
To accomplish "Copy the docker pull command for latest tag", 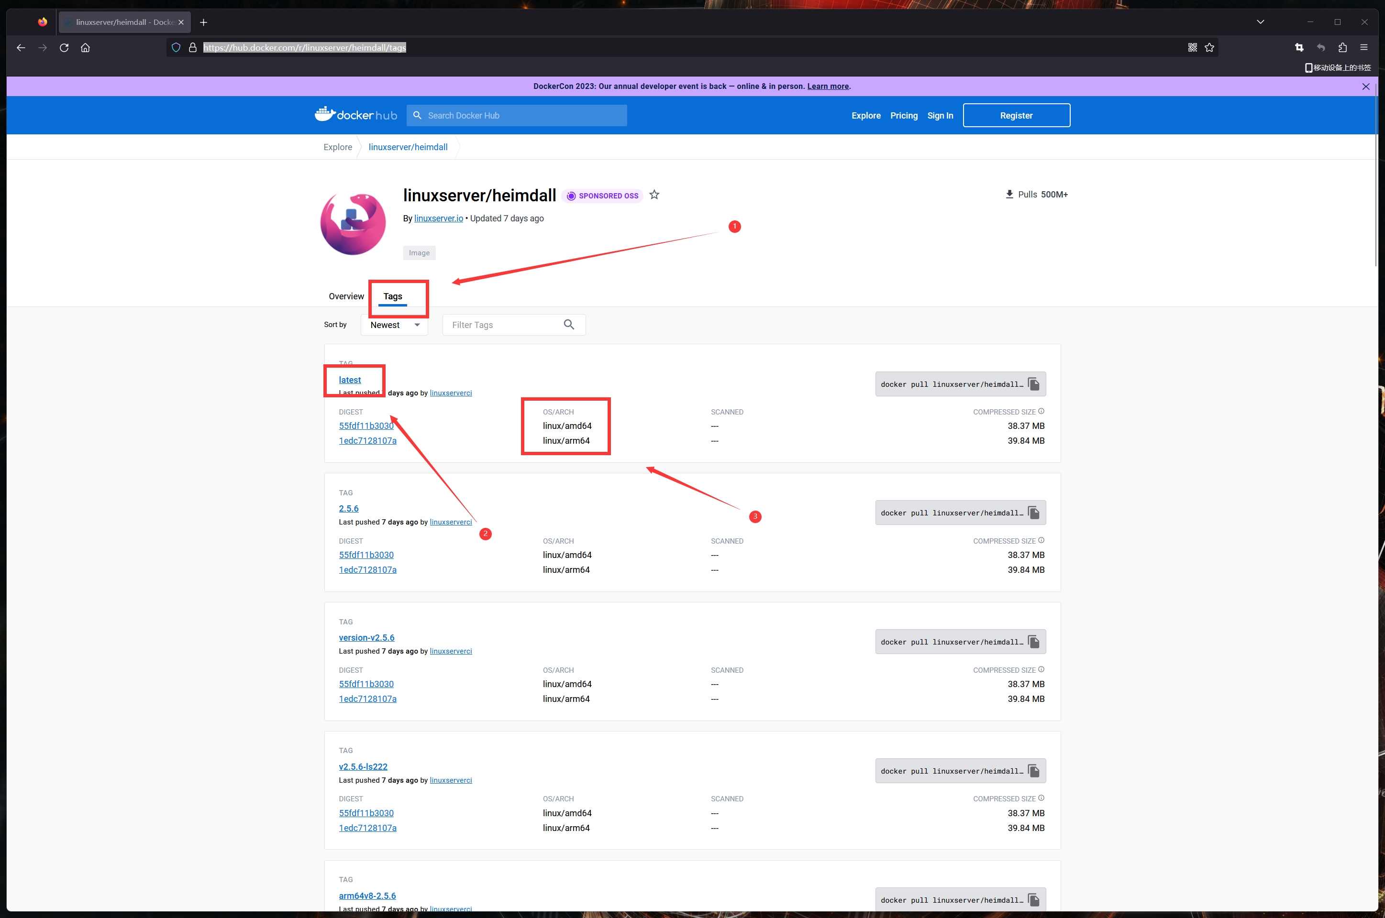I will (1034, 384).
